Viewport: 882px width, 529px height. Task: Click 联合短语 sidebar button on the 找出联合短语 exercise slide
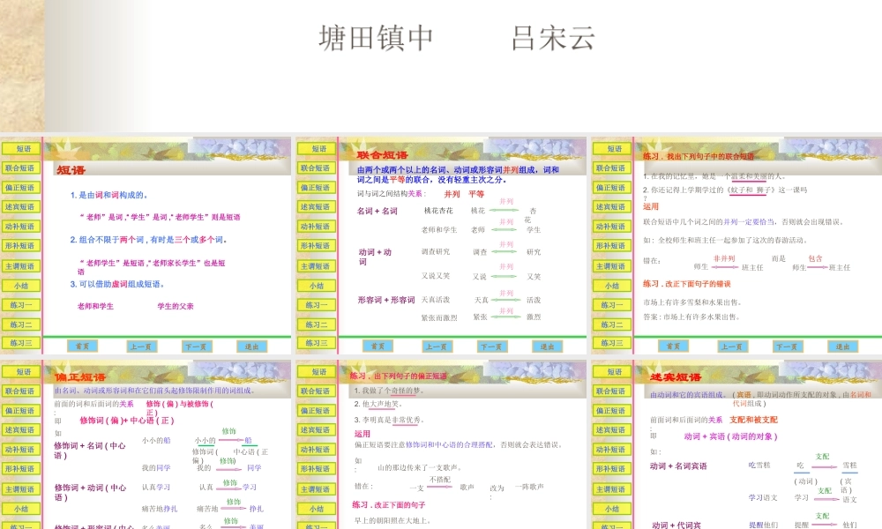pos(612,168)
